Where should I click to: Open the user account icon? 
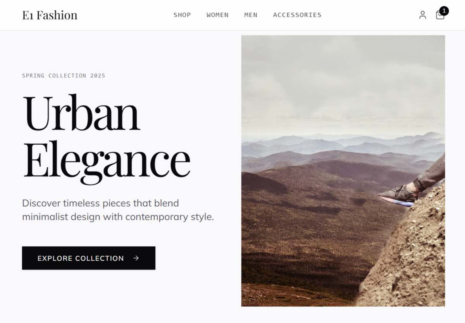click(422, 15)
